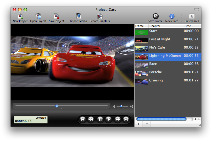
Task: Click the Flo's Cafe frame thumbnail
Action: [x=142, y=49]
